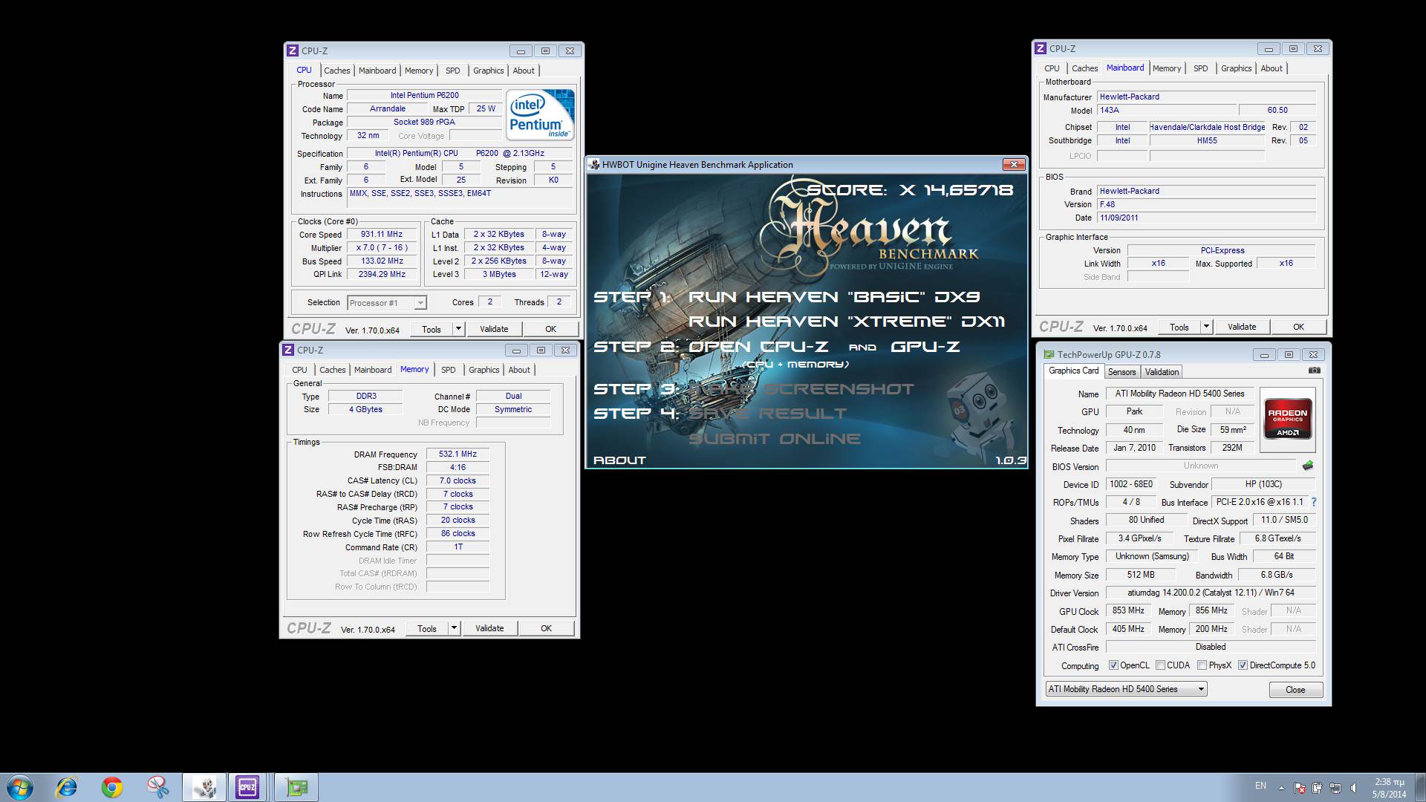Select CPU tab in CPU-Z Mainboard window

tap(1052, 68)
